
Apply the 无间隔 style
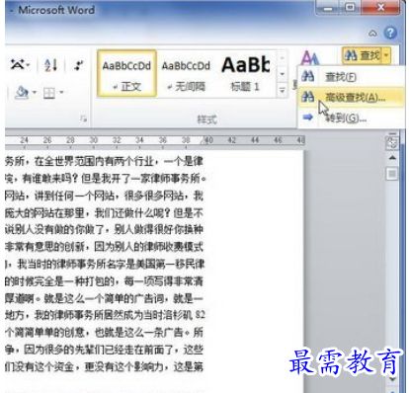186,74
